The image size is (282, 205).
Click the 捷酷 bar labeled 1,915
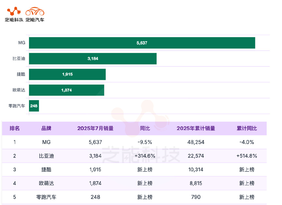pos(67,74)
